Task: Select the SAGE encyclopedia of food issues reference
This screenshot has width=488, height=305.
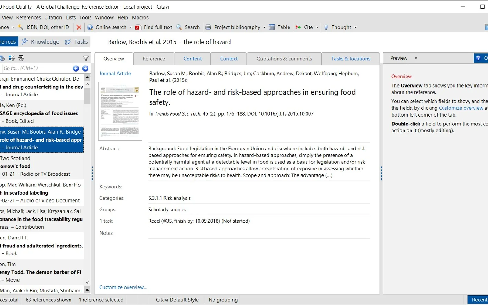Action: [41, 113]
